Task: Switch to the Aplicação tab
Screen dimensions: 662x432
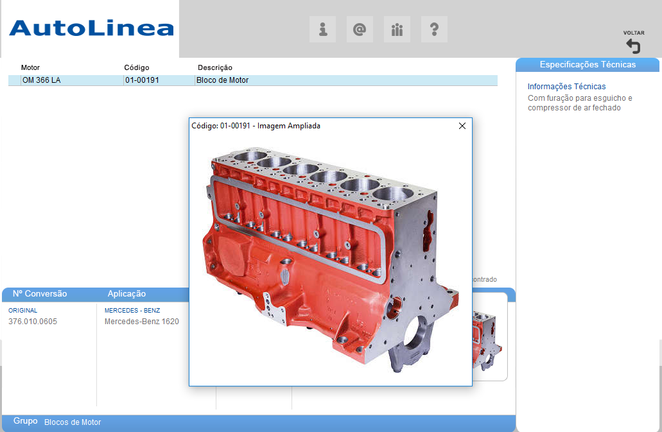Action: click(126, 294)
